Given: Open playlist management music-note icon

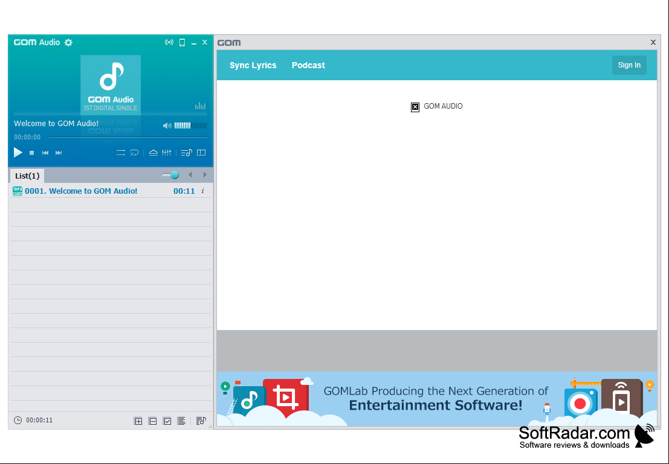Looking at the screenshot, I should [201, 421].
